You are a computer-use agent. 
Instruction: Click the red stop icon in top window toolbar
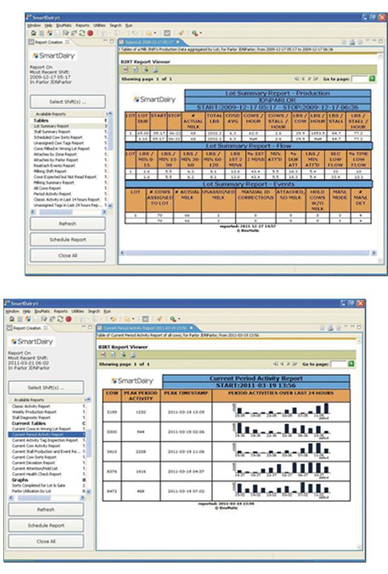(x=90, y=34)
